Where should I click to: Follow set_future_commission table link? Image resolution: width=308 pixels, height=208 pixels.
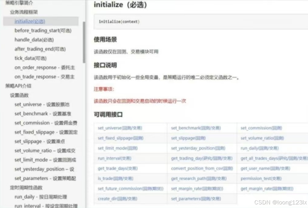click(131, 189)
